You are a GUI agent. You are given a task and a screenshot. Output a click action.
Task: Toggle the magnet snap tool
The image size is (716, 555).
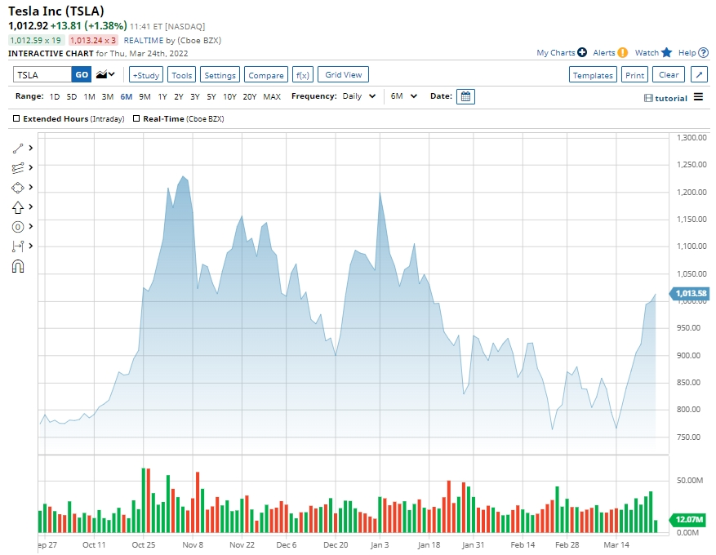point(18,266)
